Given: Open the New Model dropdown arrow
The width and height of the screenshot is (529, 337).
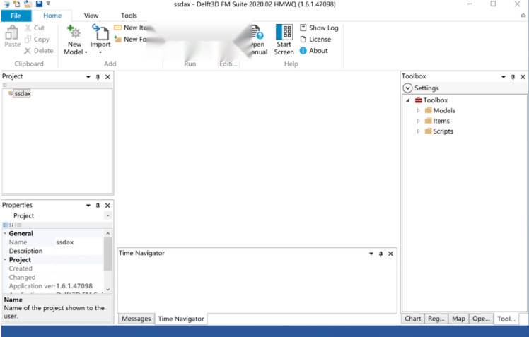Looking at the screenshot, I should (86, 52).
